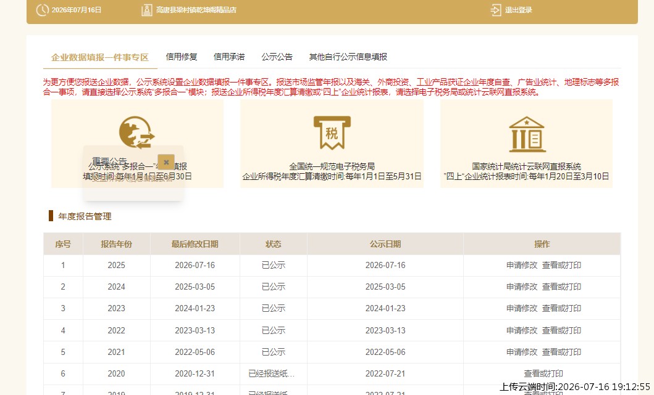Switch to 信用承诺 tab
654x395 pixels.
(229, 57)
